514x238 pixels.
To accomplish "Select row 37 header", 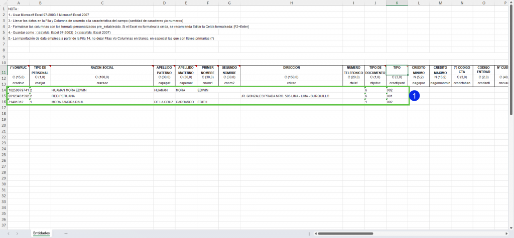I will [x=4, y=225].
